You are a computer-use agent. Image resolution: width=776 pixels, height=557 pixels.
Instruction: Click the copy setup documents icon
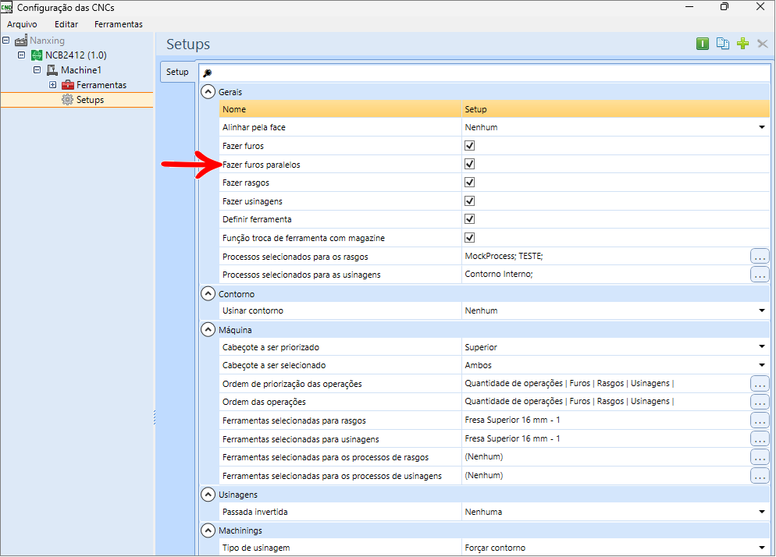(723, 44)
